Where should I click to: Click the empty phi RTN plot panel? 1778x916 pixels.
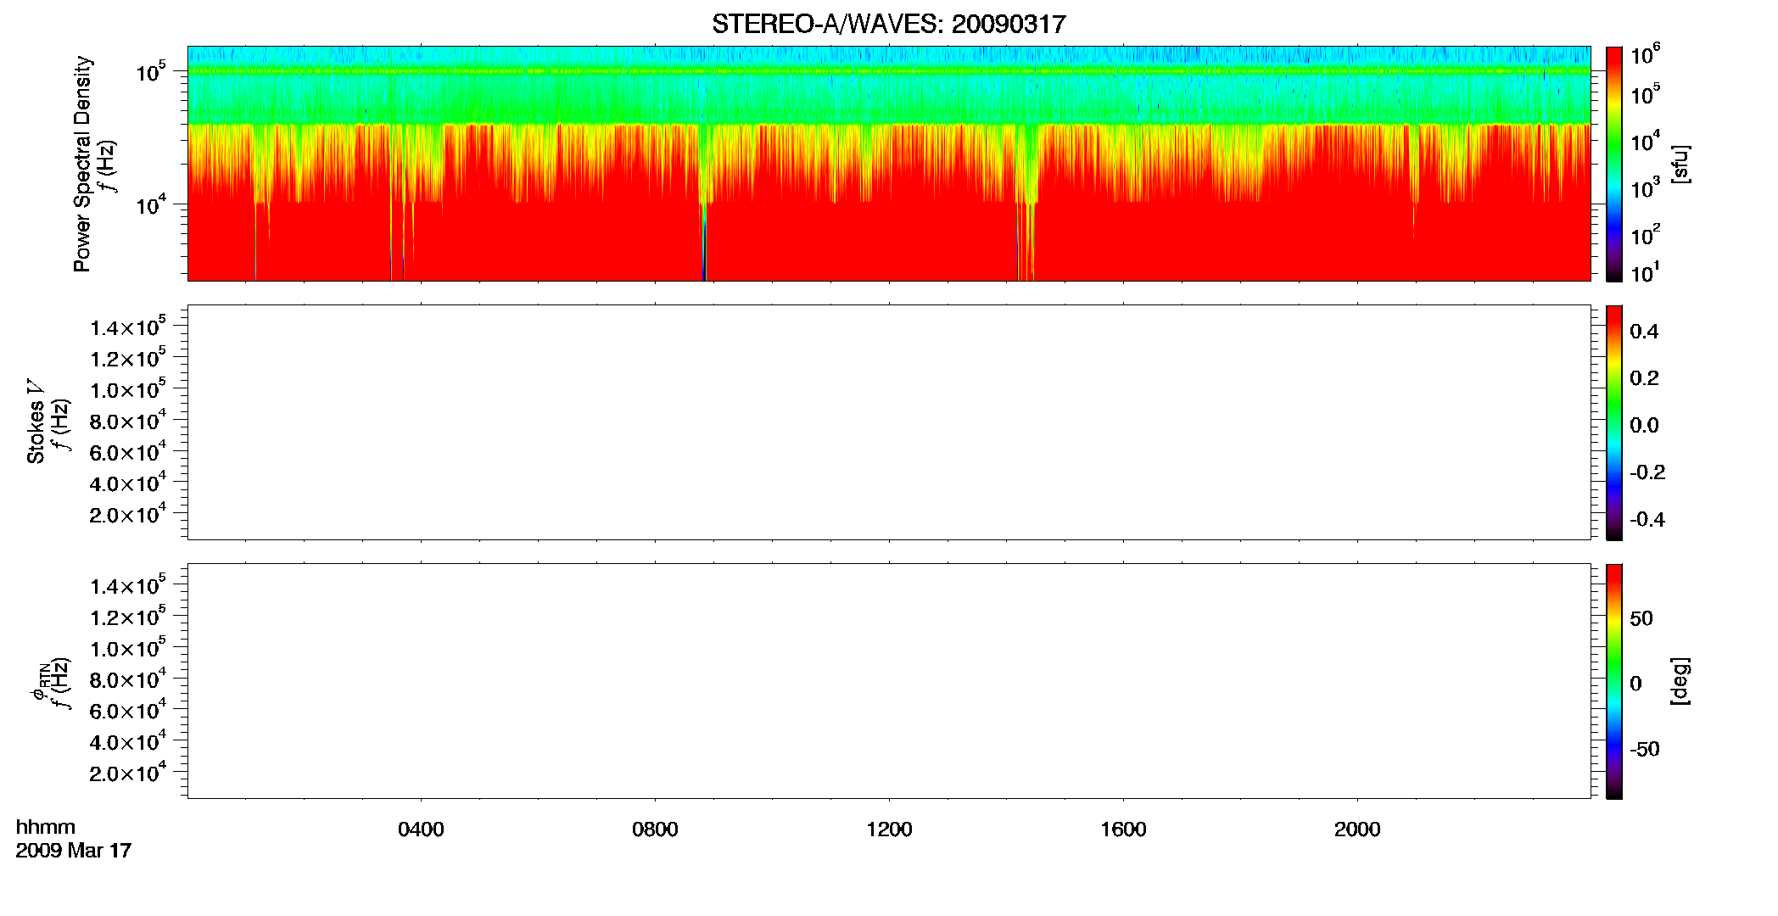(889, 681)
